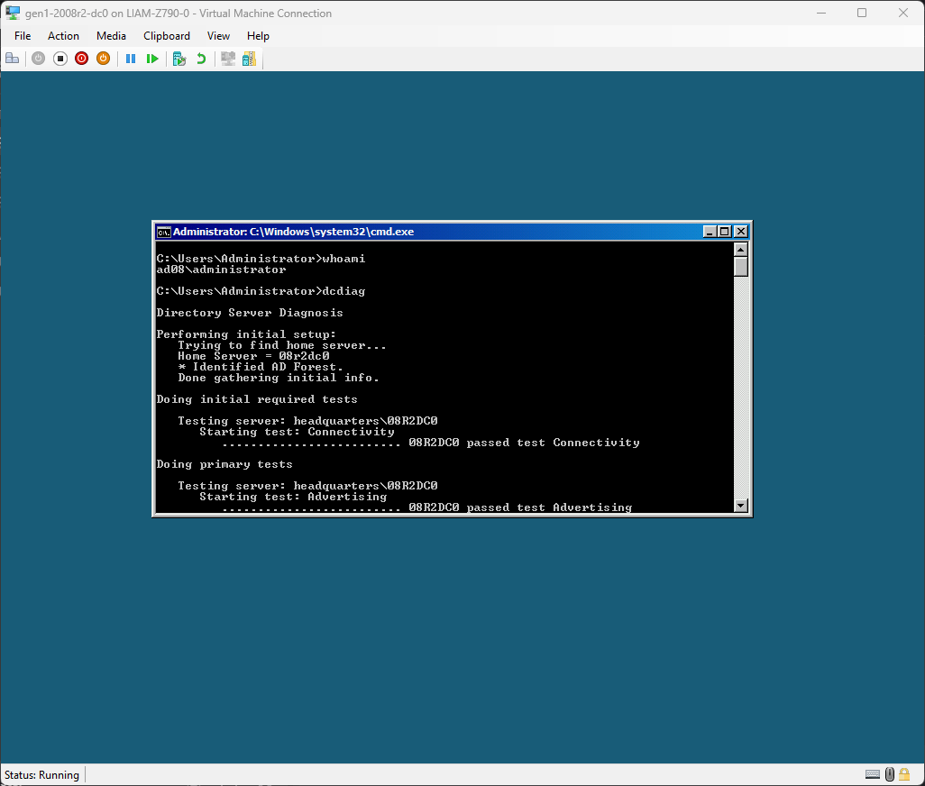
Task: Click the 'Doing primary tests' line
Action: pos(224,464)
